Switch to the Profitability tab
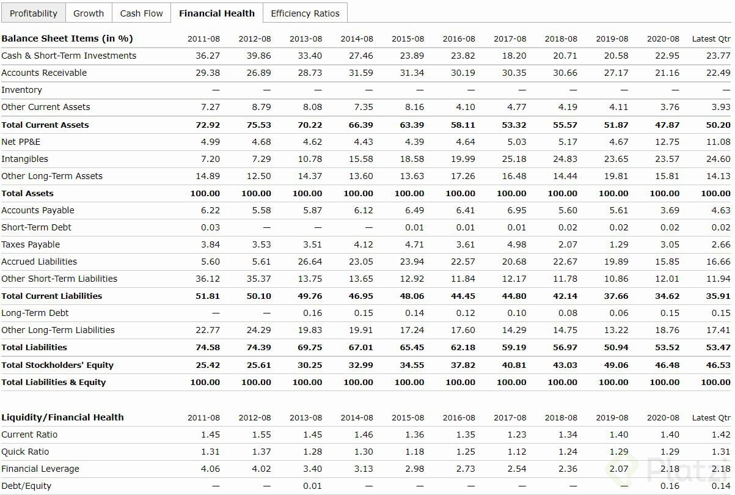This screenshot has height=495, width=735. click(34, 13)
